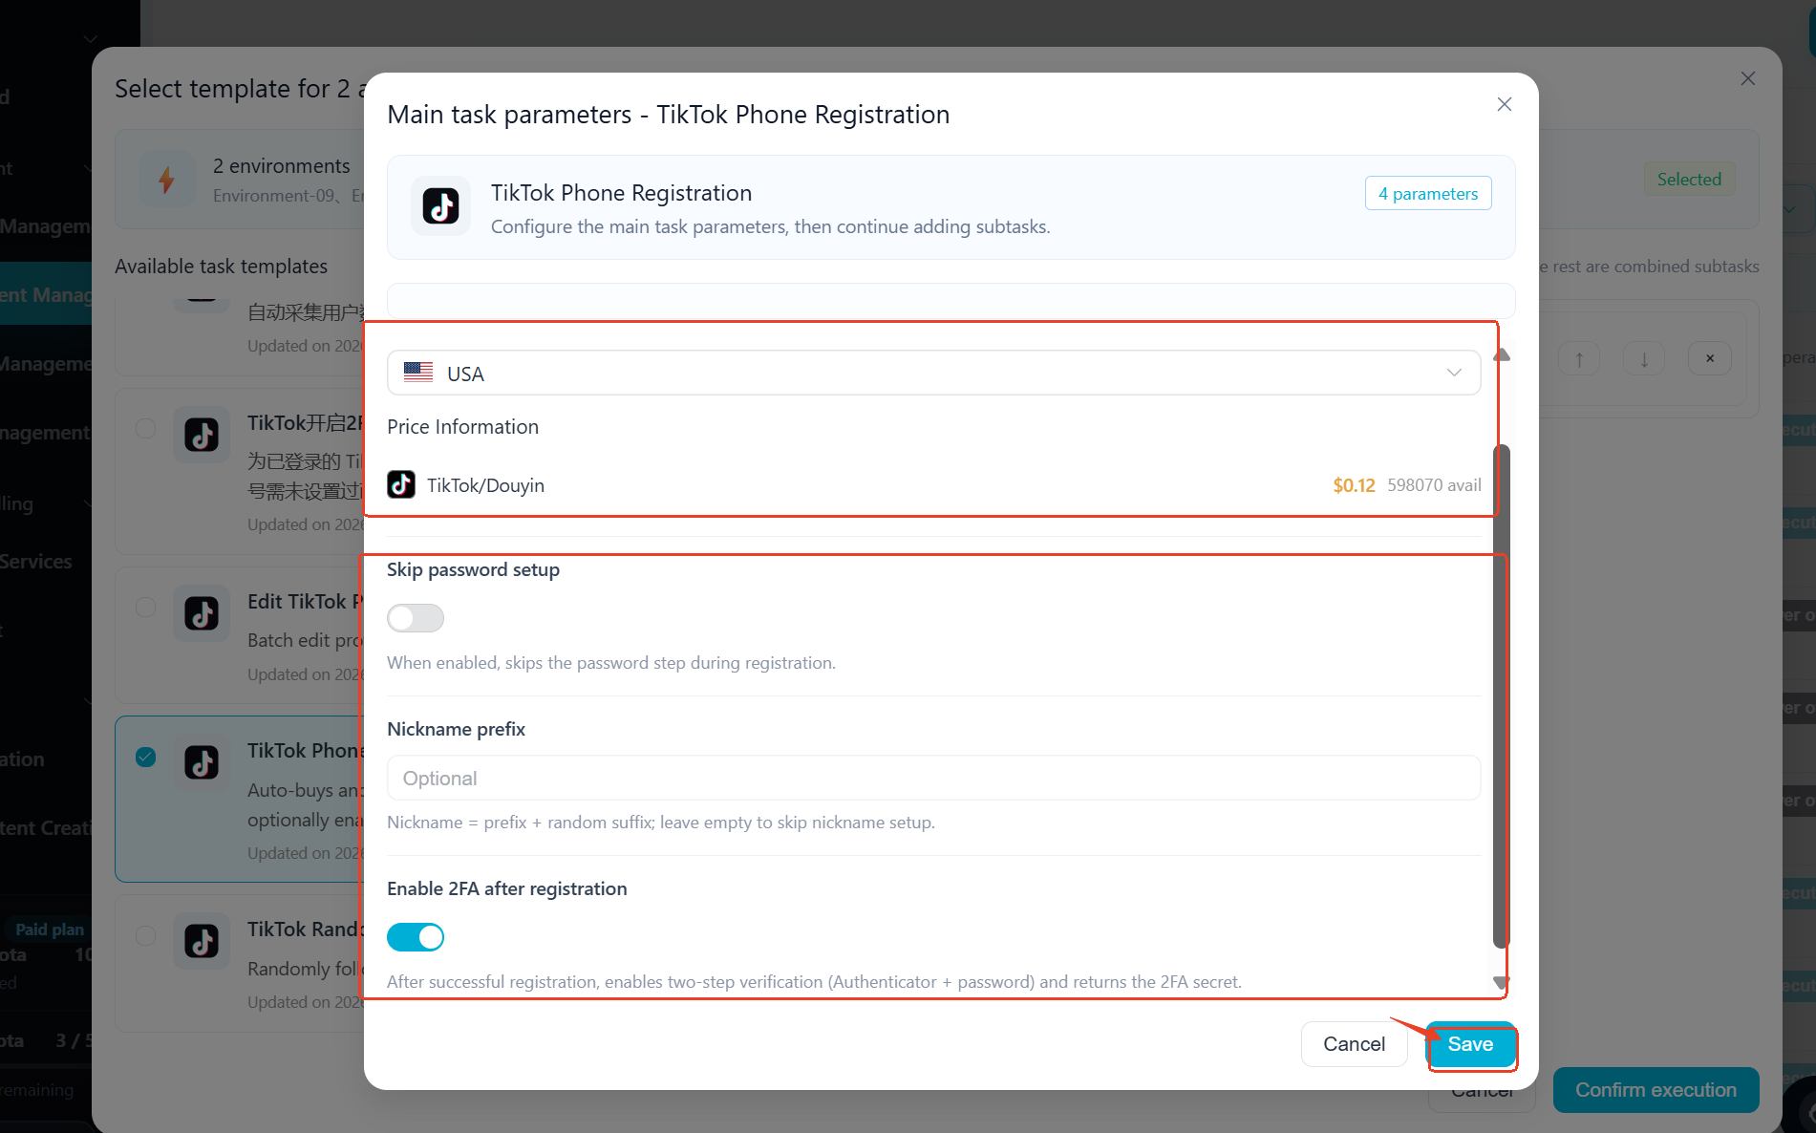Click the USA flag icon

pos(418,373)
